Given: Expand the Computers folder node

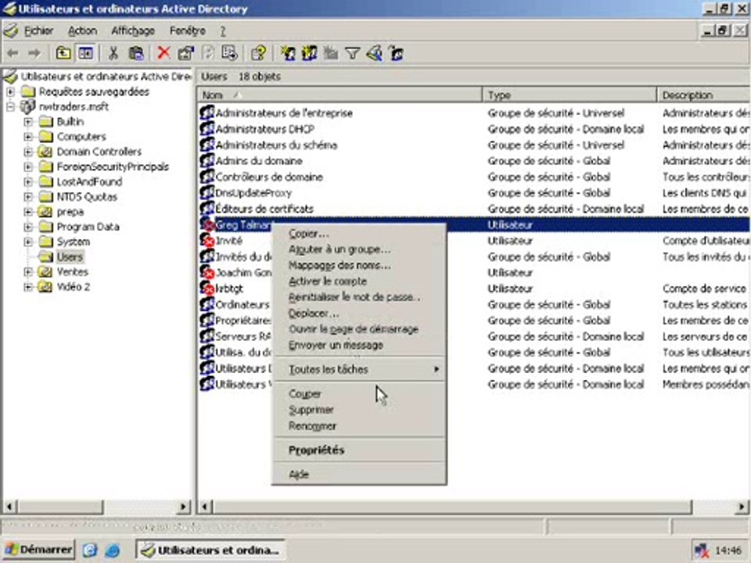Looking at the screenshot, I should point(28,136).
